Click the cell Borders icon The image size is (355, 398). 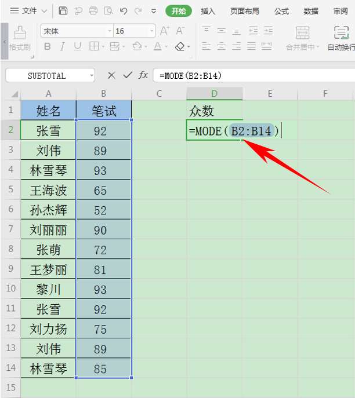94,46
